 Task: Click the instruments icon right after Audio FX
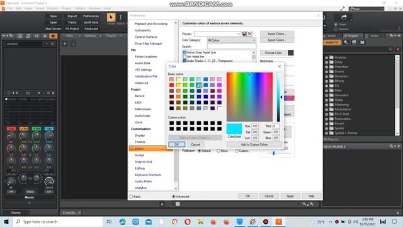(346, 42)
